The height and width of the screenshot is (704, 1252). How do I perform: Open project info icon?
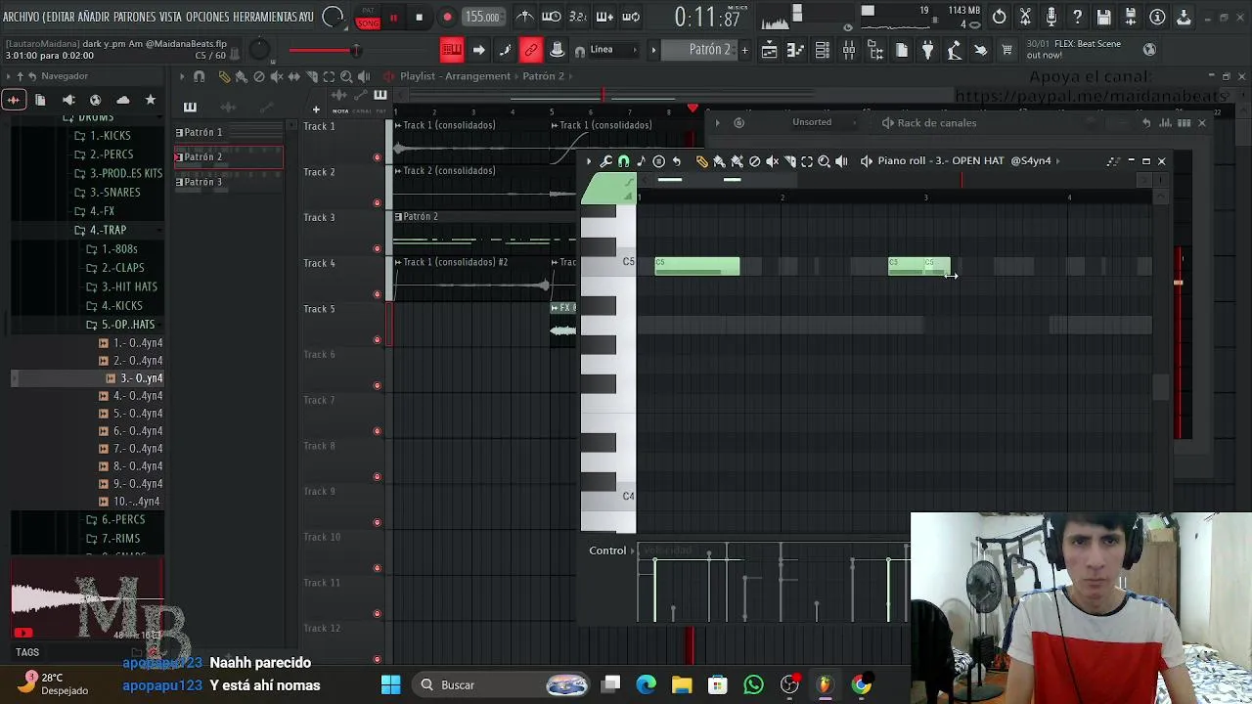(x=1157, y=17)
